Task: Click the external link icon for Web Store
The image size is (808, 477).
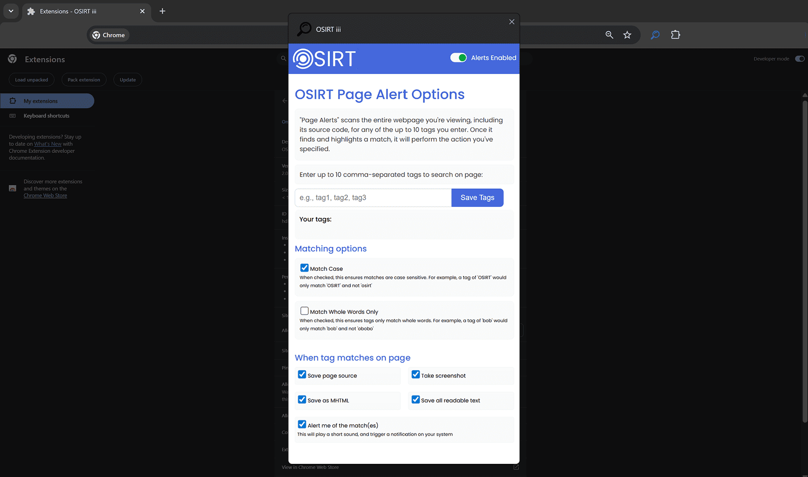Action: tap(516, 467)
